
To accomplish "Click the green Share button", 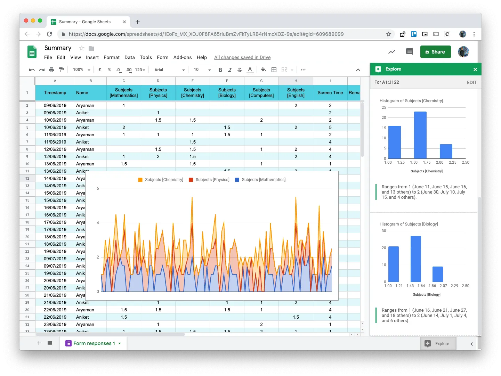I will tap(435, 52).
